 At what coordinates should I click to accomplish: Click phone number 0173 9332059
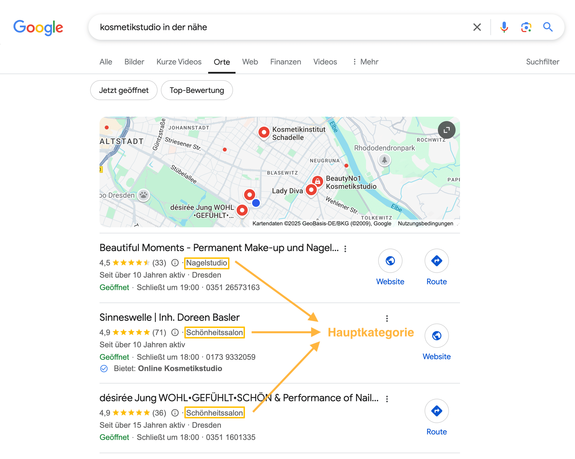231,357
